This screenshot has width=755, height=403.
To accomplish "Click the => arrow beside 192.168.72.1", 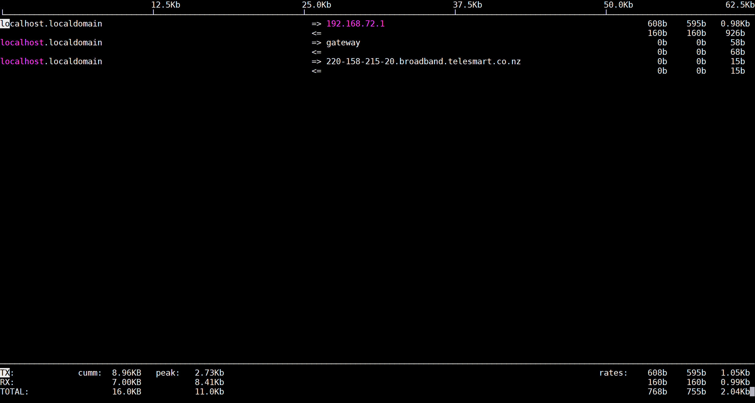I will tap(316, 24).
